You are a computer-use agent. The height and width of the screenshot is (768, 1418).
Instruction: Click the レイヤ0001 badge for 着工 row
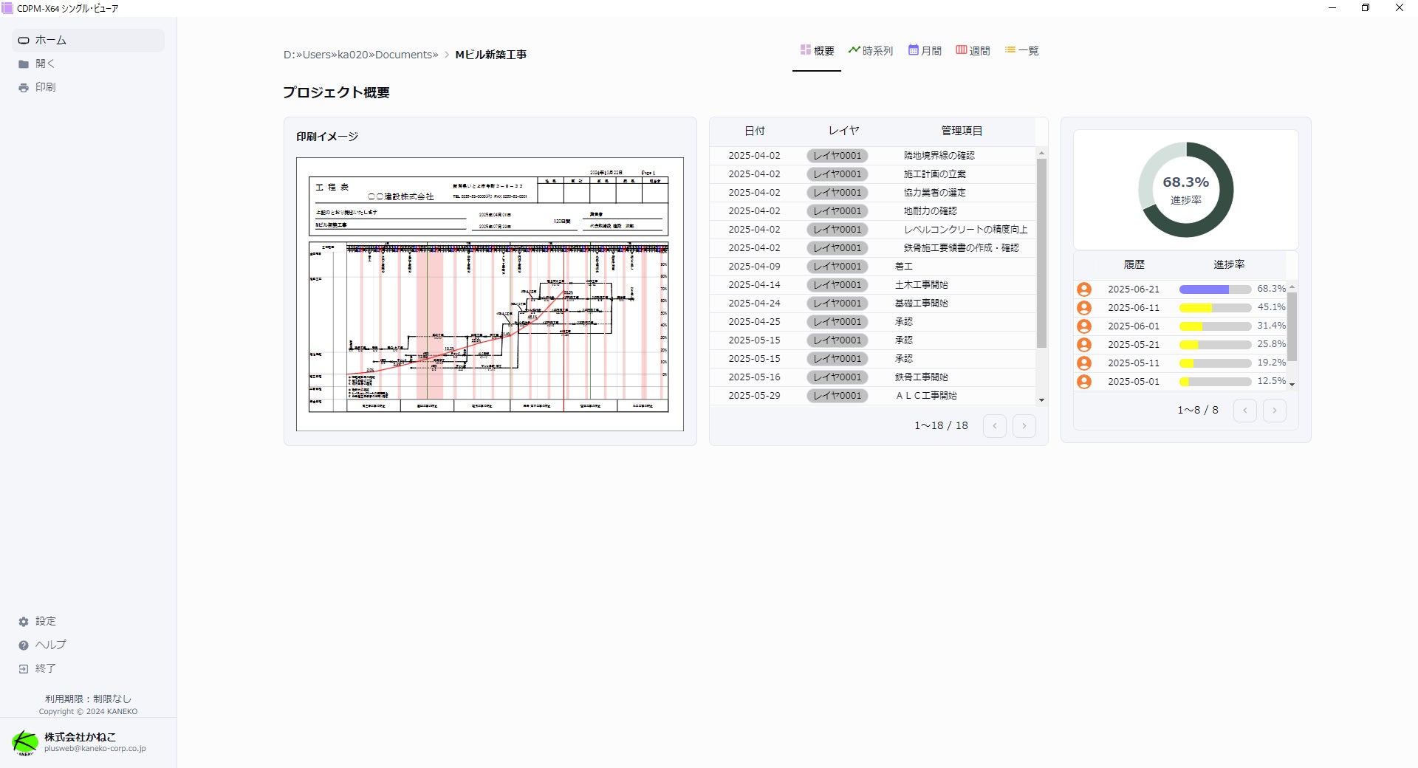pos(838,267)
